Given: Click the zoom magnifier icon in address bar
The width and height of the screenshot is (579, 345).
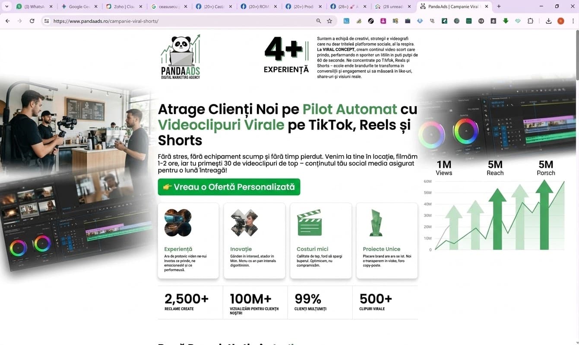Looking at the screenshot, I should [319, 21].
